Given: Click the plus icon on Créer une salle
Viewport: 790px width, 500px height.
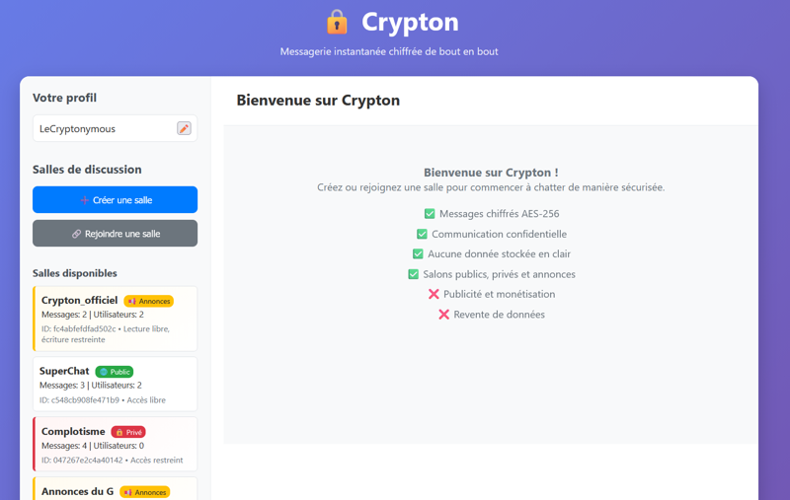Looking at the screenshot, I should pos(84,200).
